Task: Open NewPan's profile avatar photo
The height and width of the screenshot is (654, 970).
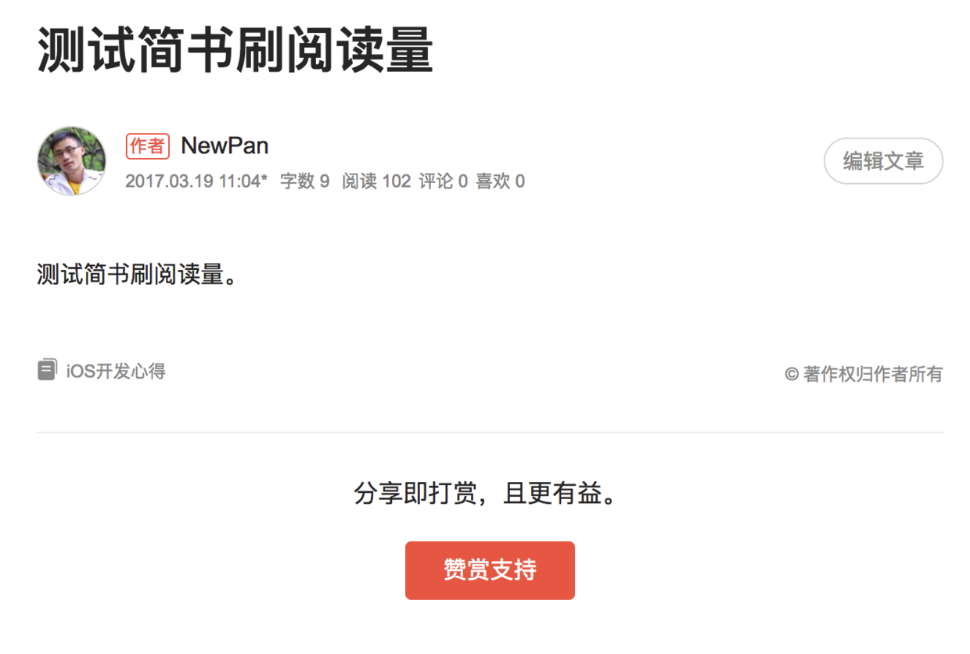Action: pyautogui.click(x=71, y=160)
